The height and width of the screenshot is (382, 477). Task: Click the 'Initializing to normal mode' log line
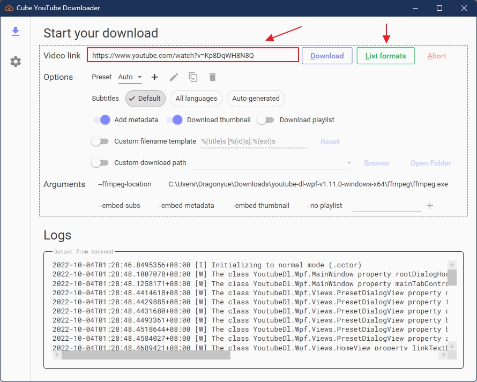coord(207,265)
